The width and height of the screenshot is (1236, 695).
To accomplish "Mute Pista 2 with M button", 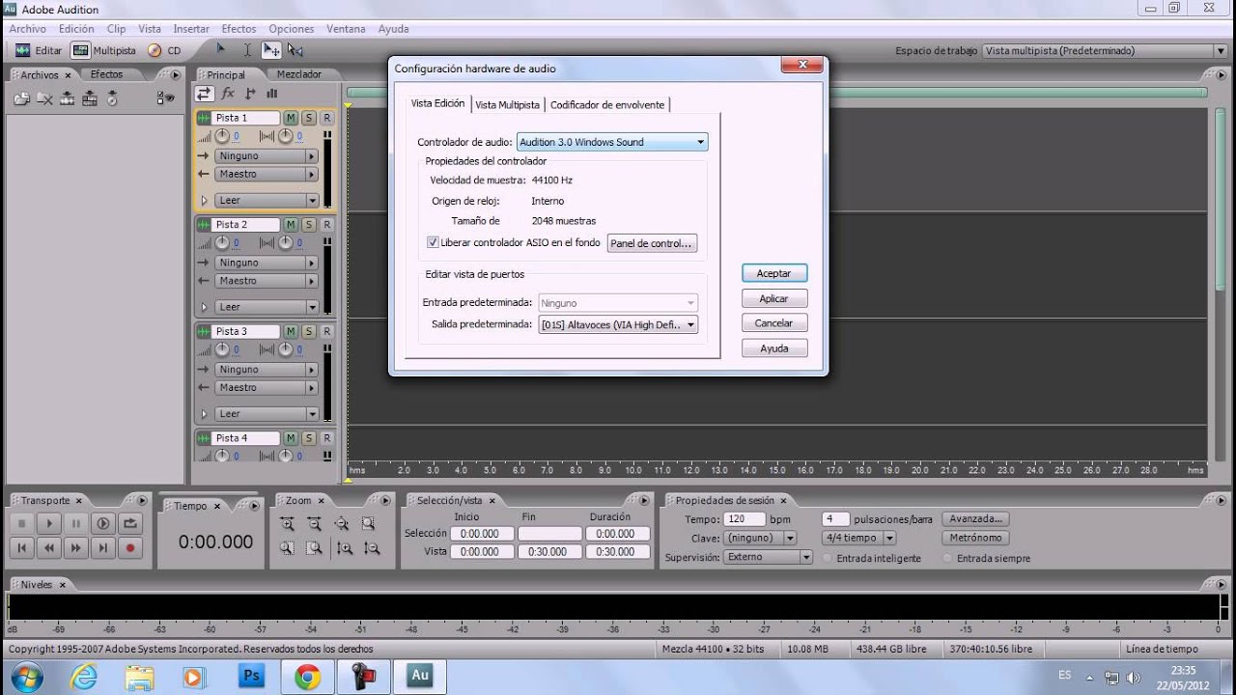I will (x=291, y=224).
